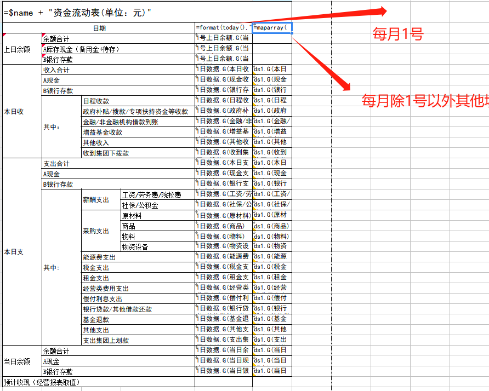Select the 支出合计 cell
The image size is (489, 391).
click(x=118, y=163)
